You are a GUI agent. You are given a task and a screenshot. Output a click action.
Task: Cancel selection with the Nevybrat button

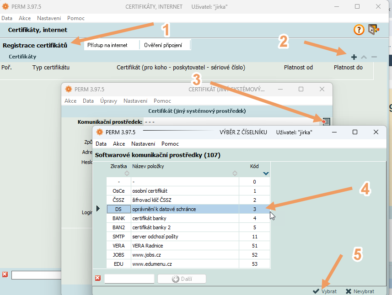[x=360, y=291]
